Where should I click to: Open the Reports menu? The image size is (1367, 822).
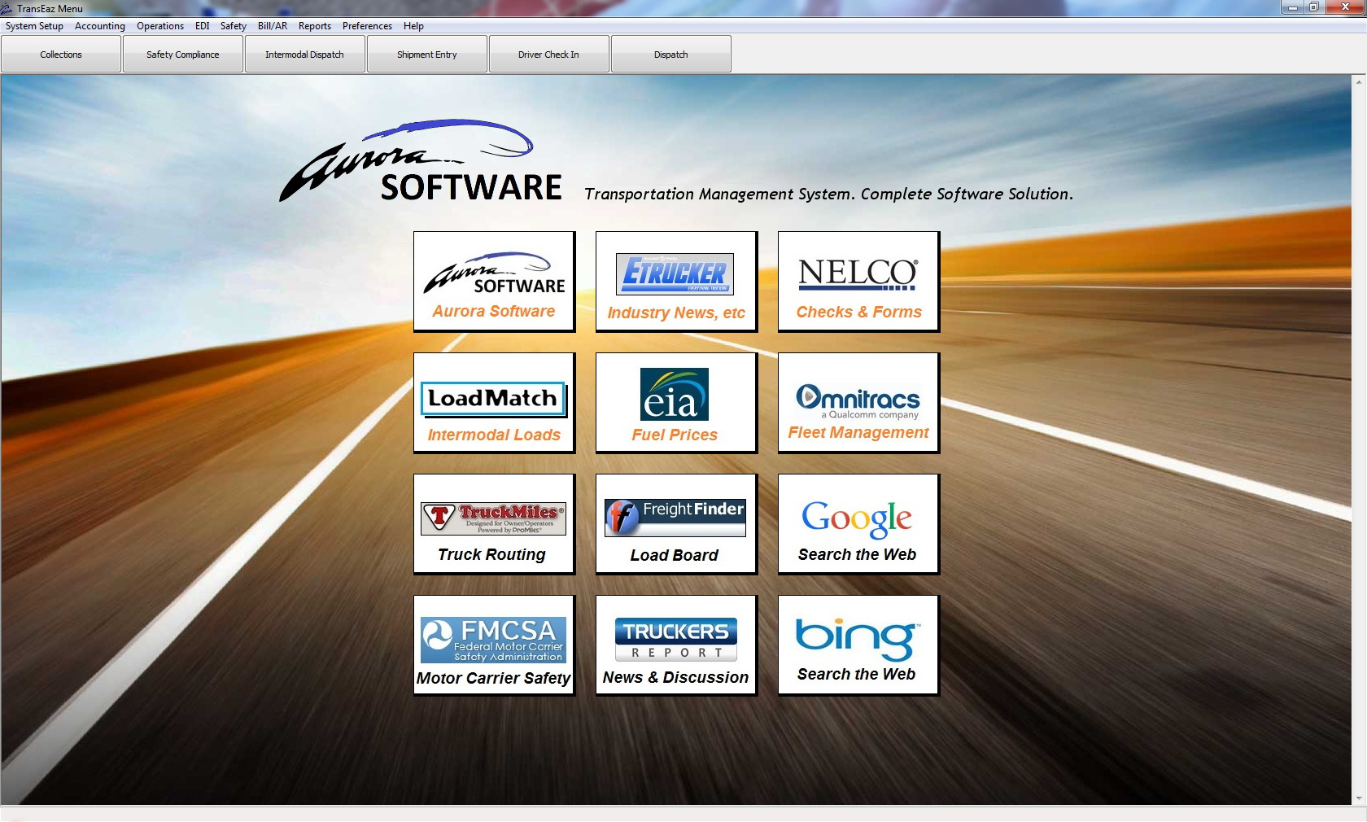coord(315,26)
